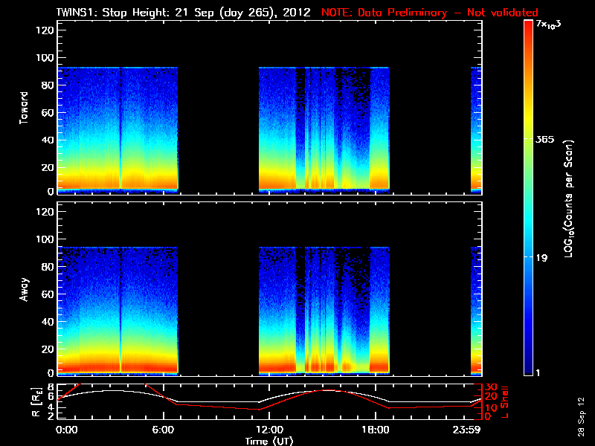Select the LOG10 Counts per Scan label

click(568, 198)
